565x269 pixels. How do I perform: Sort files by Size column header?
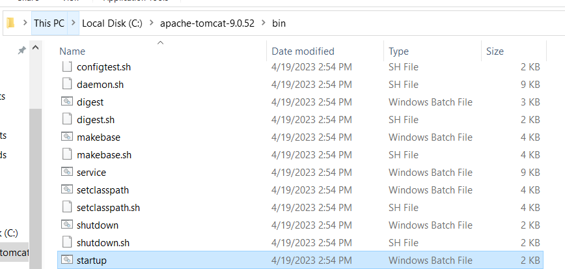pyautogui.click(x=495, y=51)
